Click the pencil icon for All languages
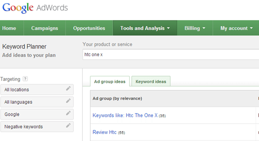This screenshot has height=141, width=259. [x=68, y=101]
